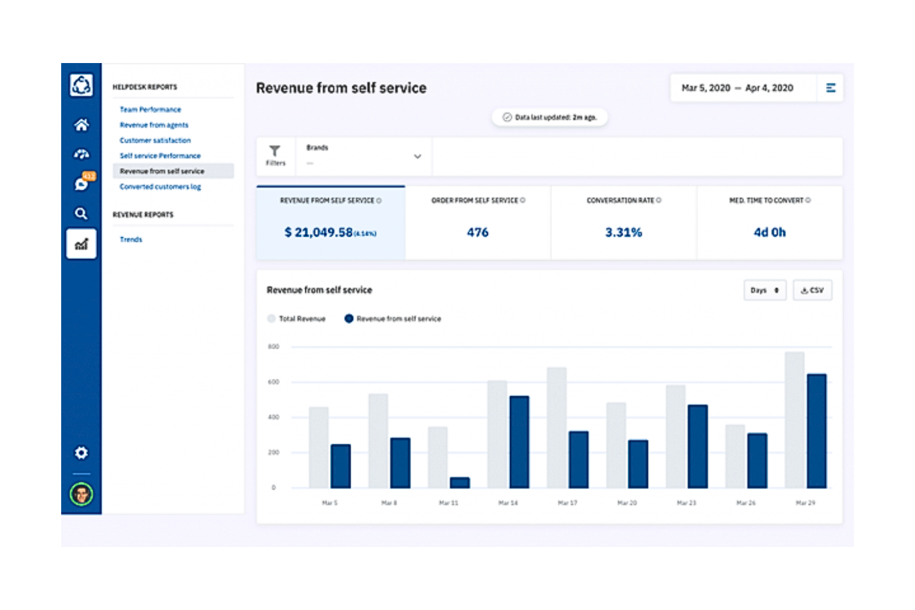The width and height of the screenshot is (915, 610).
Task: Expand the Brands dropdown
Action: [x=364, y=156]
